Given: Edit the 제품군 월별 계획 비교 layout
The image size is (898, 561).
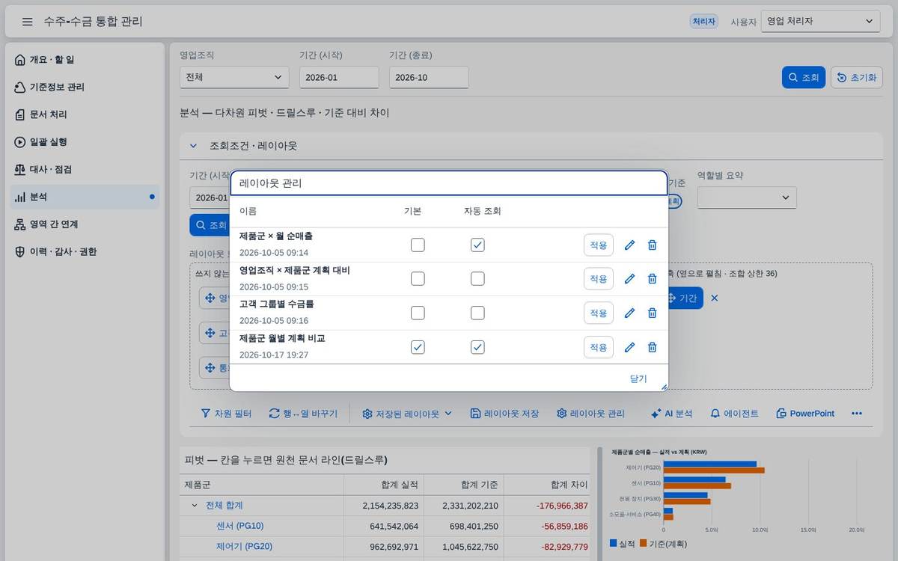Looking at the screenshot, I should [629, 347].
